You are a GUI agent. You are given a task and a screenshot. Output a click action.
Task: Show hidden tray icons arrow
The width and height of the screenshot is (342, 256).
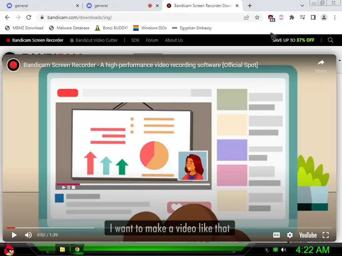(x=267, y=250)
